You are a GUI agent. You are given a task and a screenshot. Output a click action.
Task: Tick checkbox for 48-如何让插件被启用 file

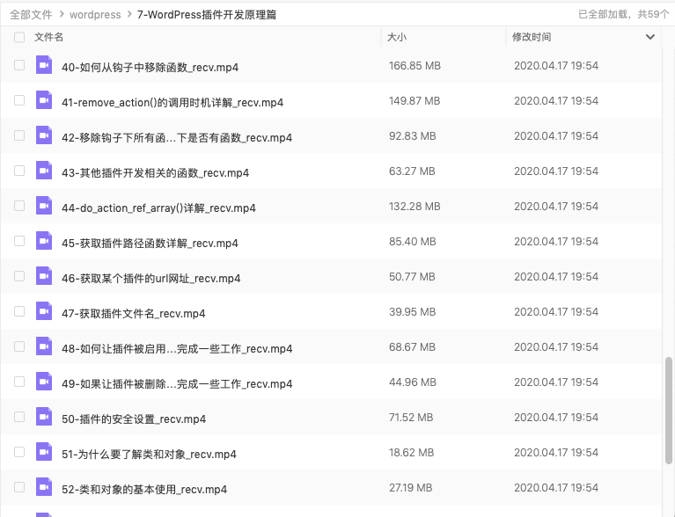pyautogui.click(x=19, y=346)
